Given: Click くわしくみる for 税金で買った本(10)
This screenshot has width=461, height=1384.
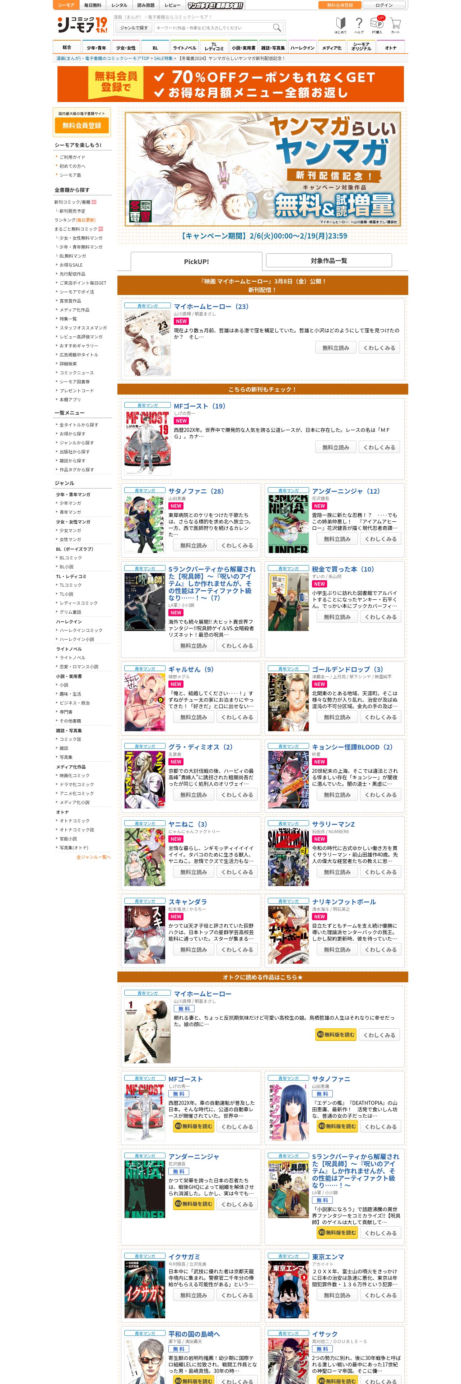Looking at the screenshot, I should (381, 617).
